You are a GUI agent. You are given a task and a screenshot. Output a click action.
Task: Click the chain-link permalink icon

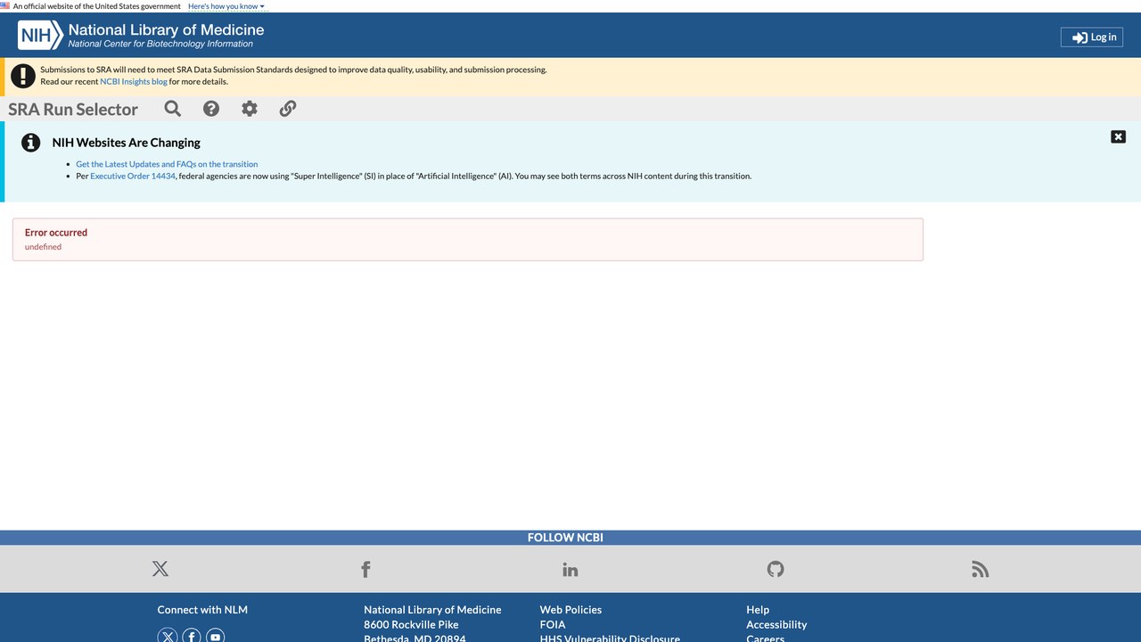(288, 109)
